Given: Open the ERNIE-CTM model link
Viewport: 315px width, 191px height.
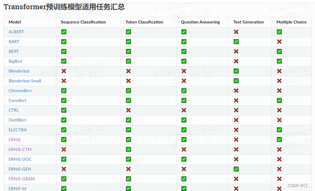Looking at the screenshot, I should (x=20, y=149).
